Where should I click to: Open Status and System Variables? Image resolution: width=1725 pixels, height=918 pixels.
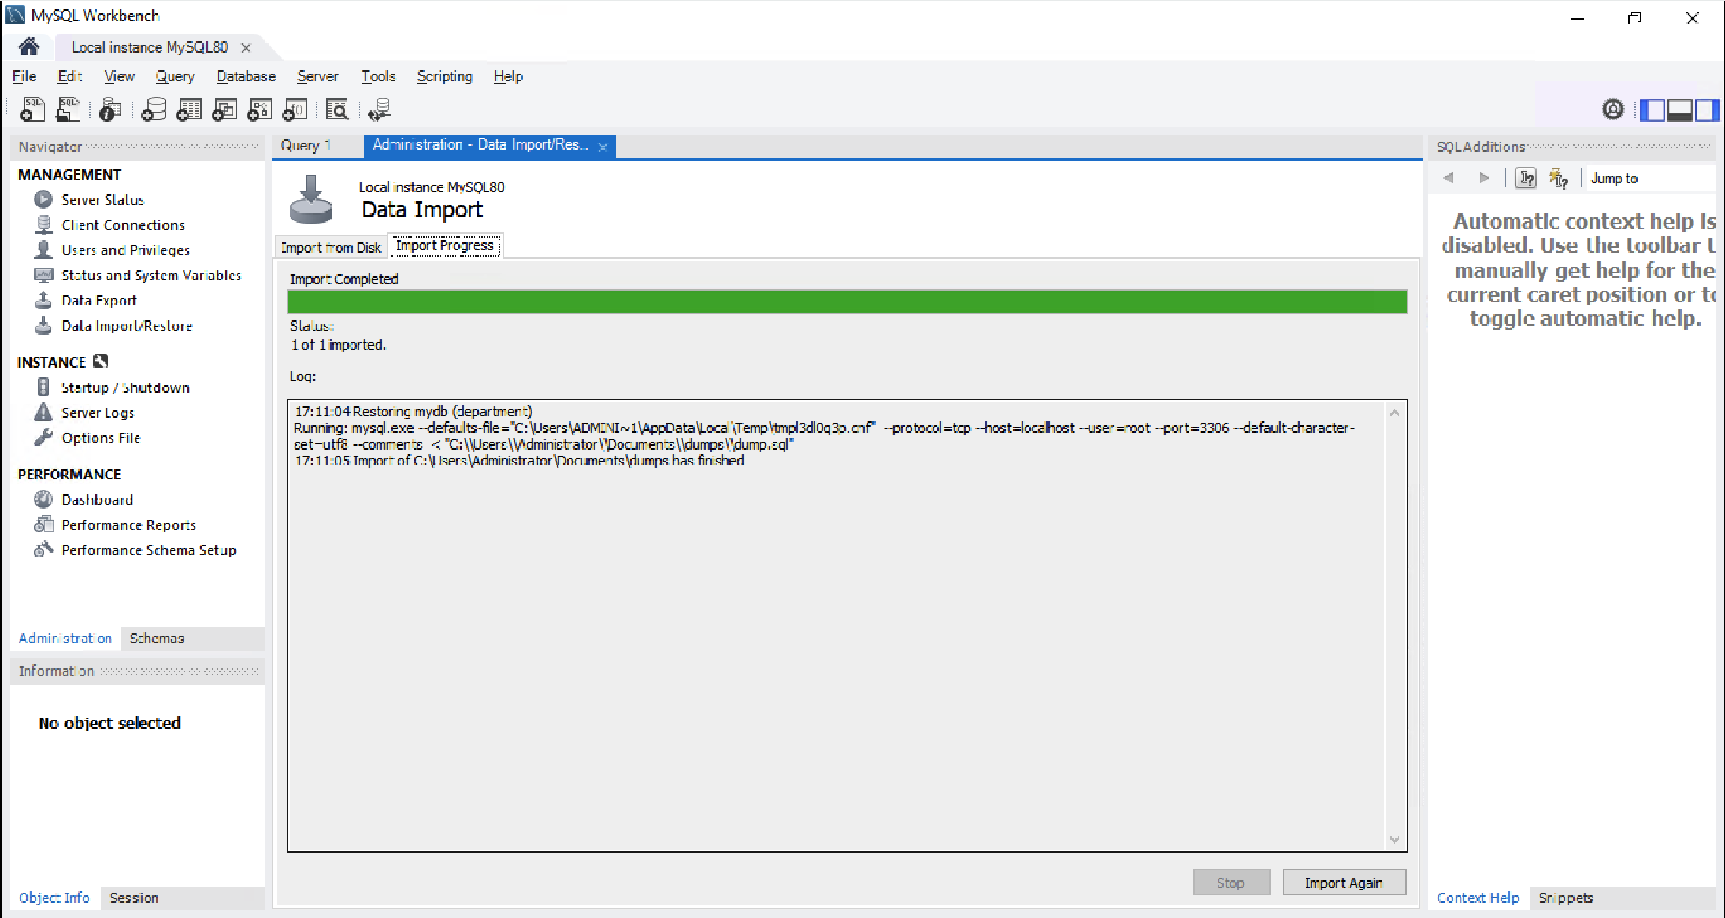click(x=151, y=276)
